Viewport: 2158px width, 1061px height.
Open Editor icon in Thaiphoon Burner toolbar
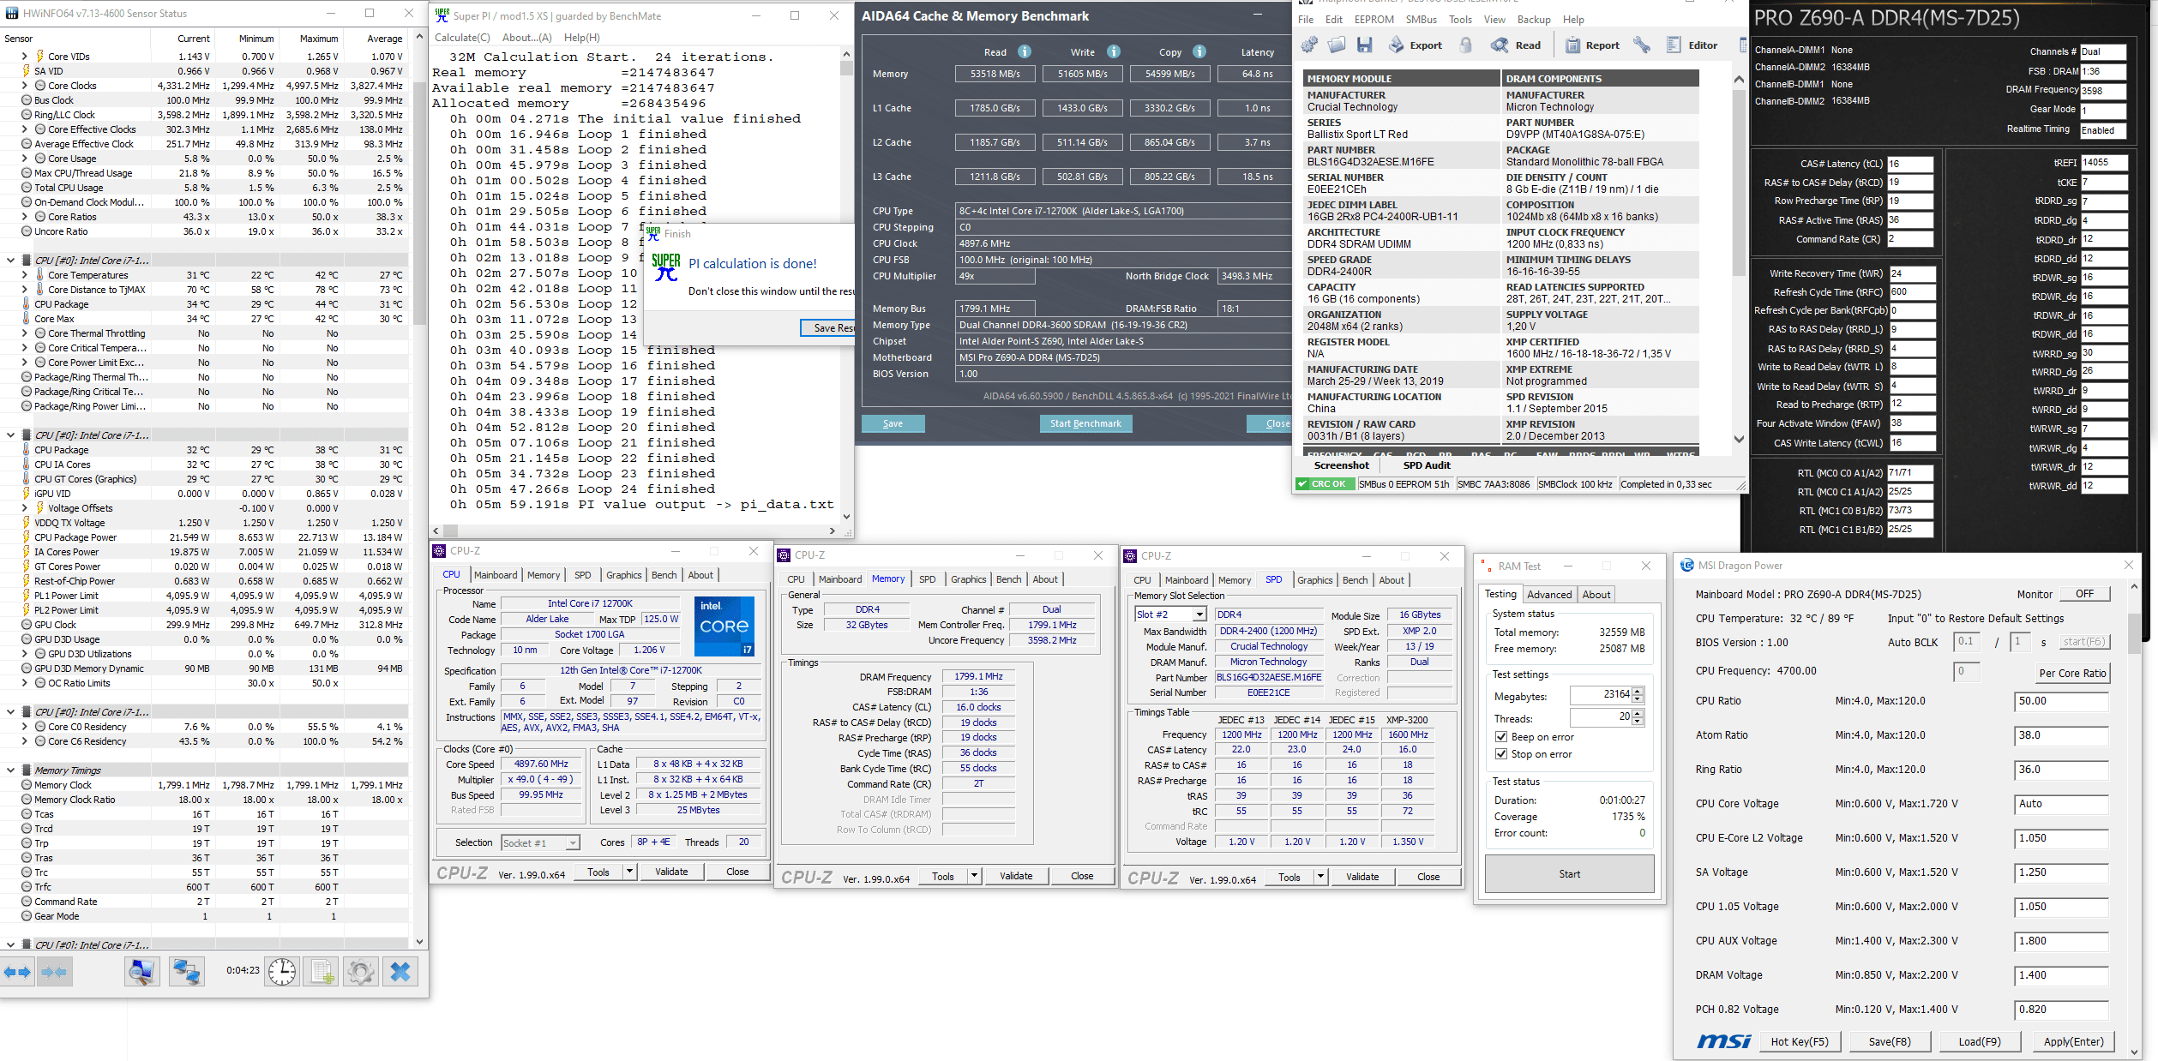(x=1674, y=45)
